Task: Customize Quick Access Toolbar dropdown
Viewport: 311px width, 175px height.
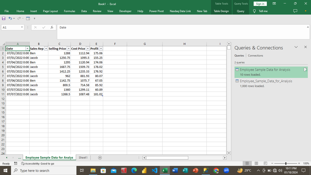Action: (34, 19)
